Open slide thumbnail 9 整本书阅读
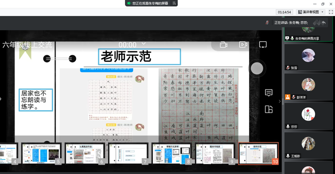Screen dimensions: 335x174 tap(215, 153)
